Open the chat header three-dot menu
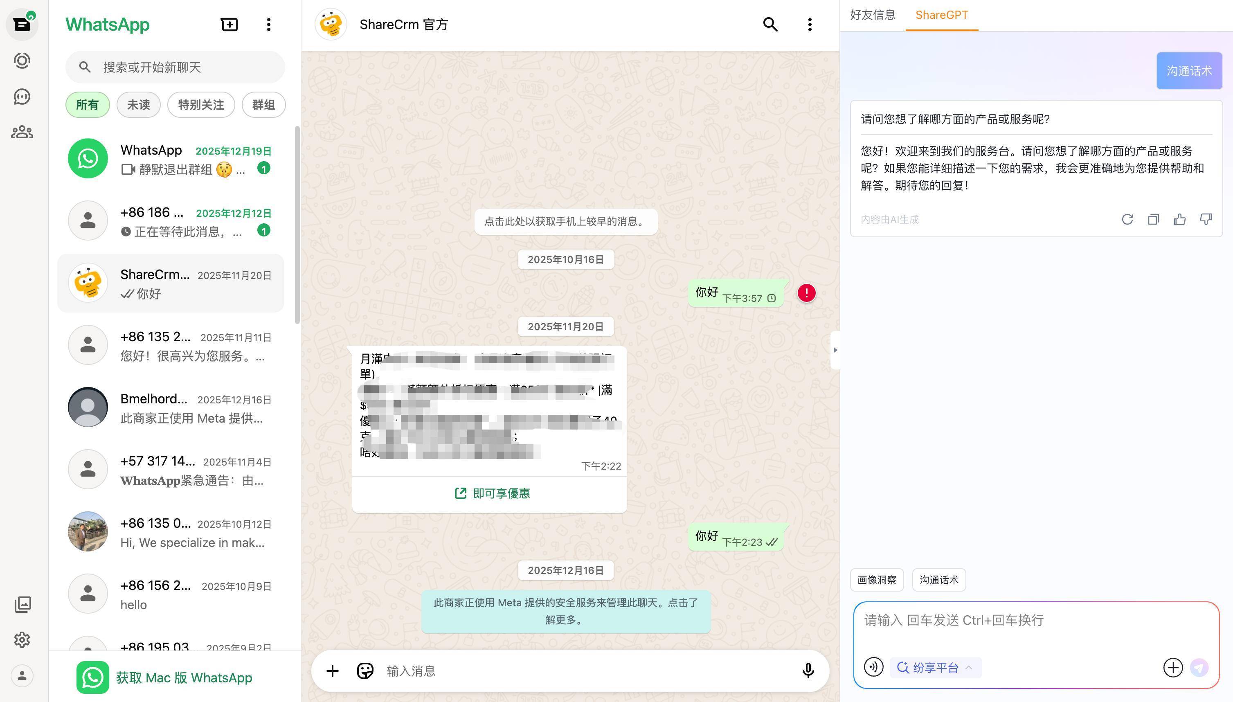This screenshot has height=702, width=1233. pyautogui.click(x=810, y=25)
